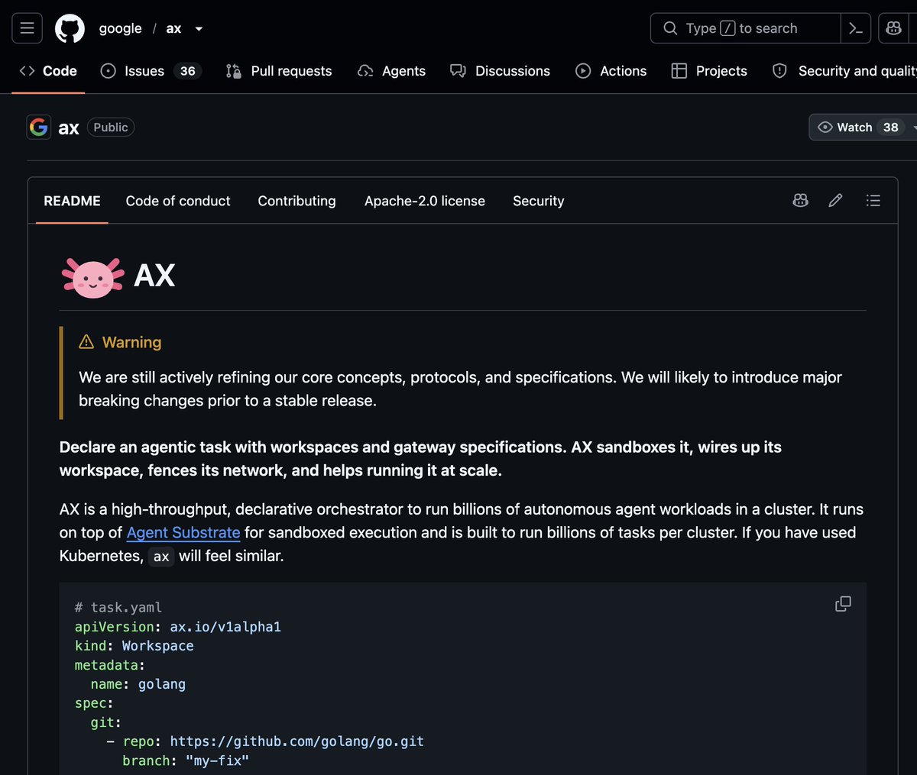Show README outline list icon
The image size is (917, 775).
point(873,201)
